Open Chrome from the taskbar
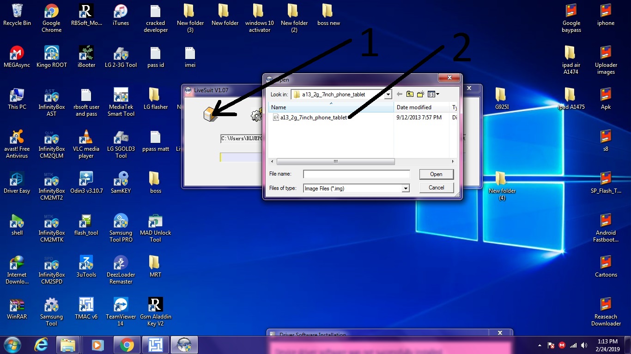 pyautogui.click(x=127, y=345)
